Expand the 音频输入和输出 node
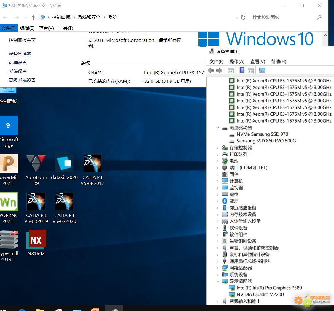The image size is (334, 311). [x=217, y=302]
